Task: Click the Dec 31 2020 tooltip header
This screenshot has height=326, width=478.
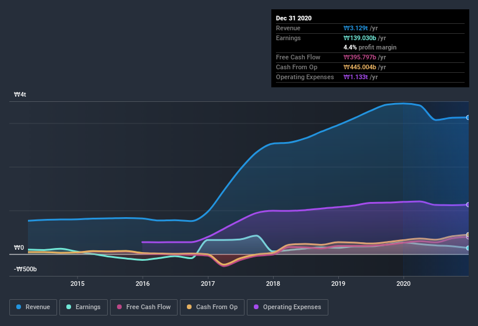Action: click(294, 18)
